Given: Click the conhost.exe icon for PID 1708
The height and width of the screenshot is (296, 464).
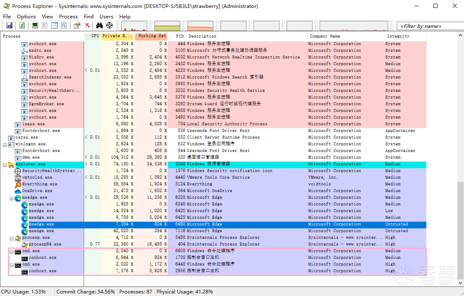Looking at the screenshot, I should [x=25, y=258].
